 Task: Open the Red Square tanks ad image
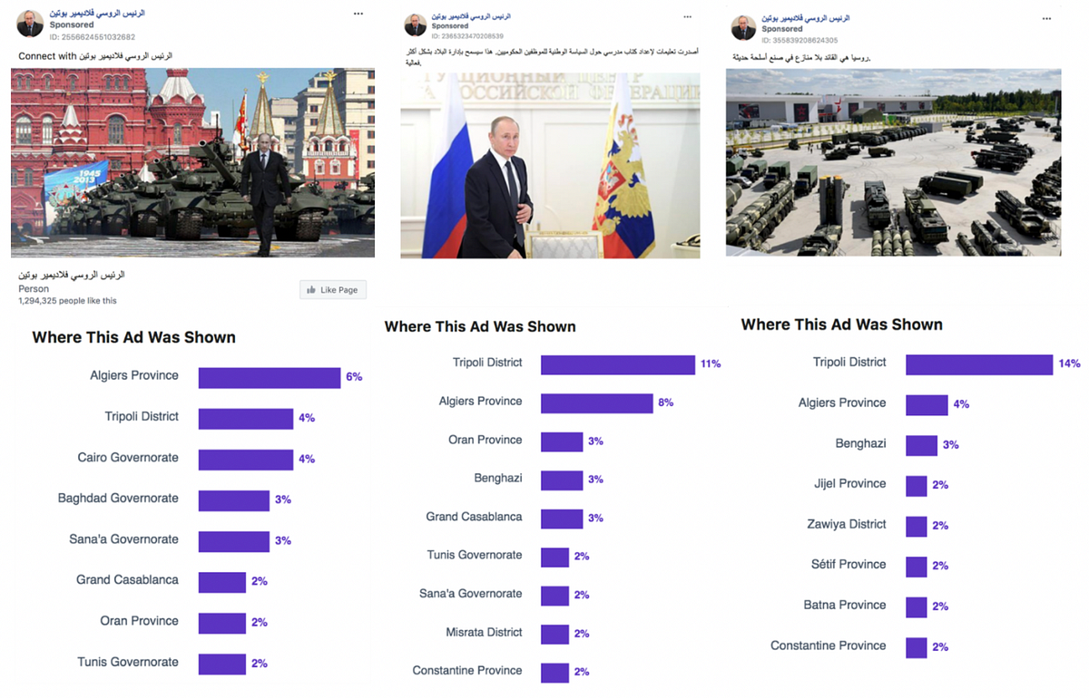192,163
